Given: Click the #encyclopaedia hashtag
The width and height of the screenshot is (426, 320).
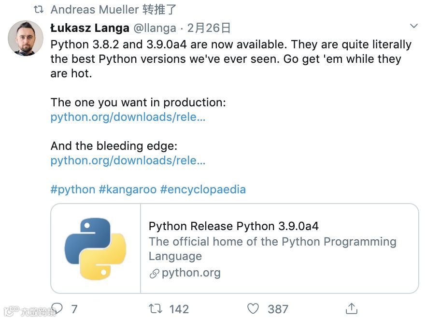Looking at the screenshot, I should (x=203, y=189).
